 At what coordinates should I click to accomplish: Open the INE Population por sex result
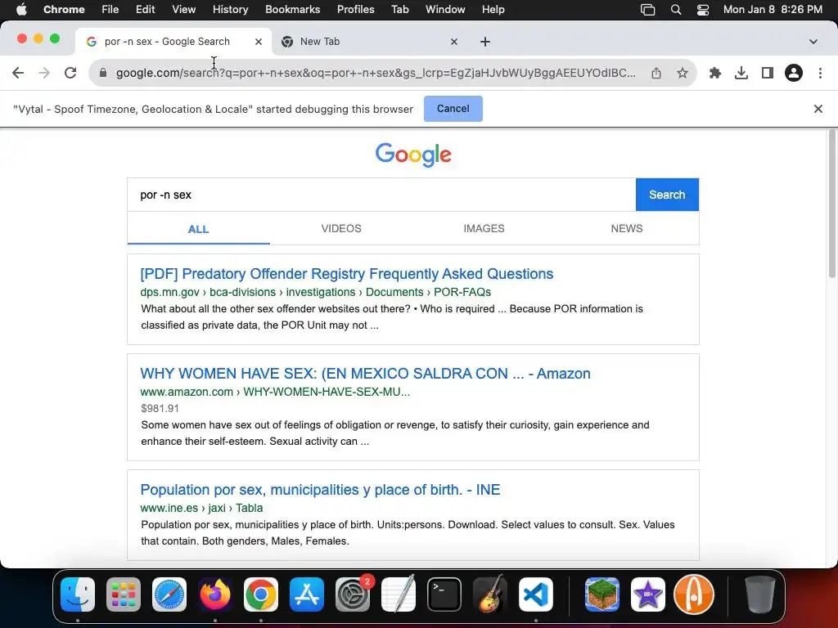click(x=320, y=490)
